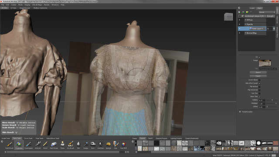Viewport: 279px width, 157px height.
Task: Enable Invert Values checkbox
Action: (259, 80)
